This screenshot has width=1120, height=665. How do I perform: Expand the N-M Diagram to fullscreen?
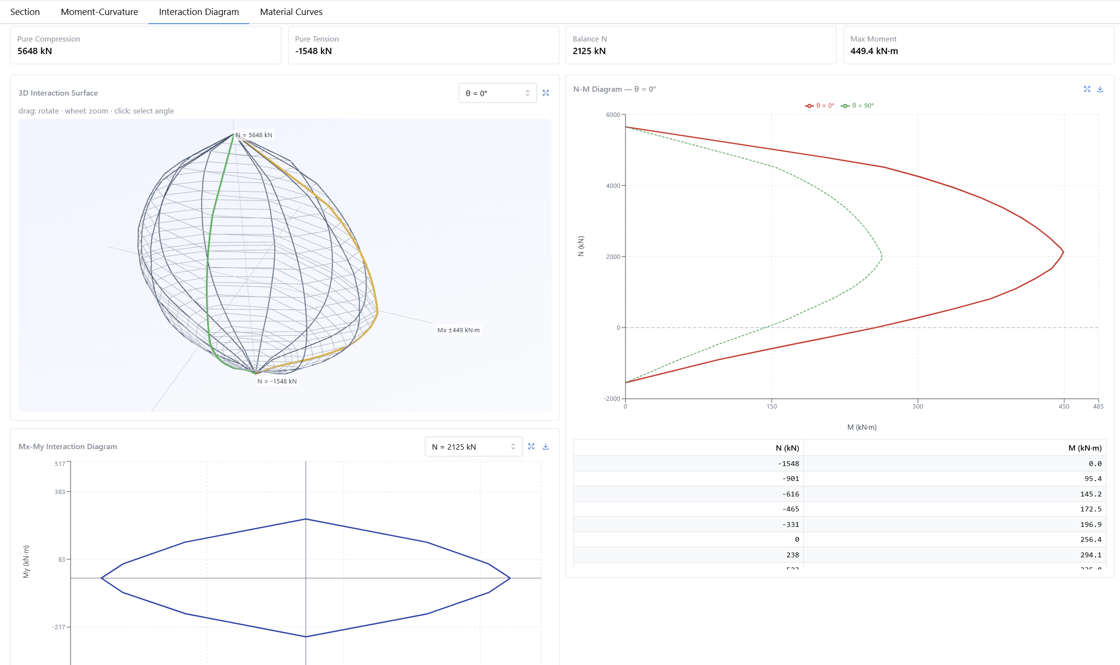tap(1087, 89)
